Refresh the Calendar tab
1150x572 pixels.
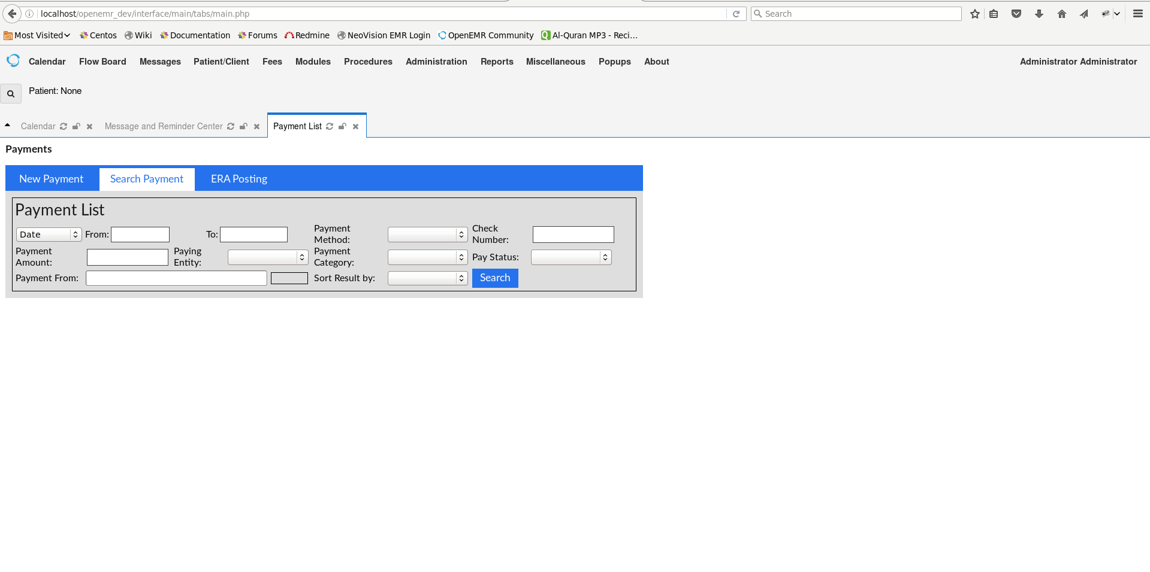[x=64, y=126]
